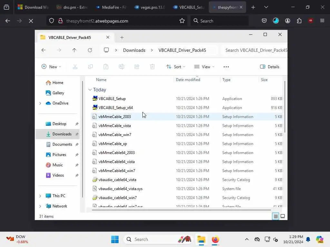Screen dimensions: 330x247
Task: Click the Firefox Search box
Action: pyautogui.click(x=220, y=21)
